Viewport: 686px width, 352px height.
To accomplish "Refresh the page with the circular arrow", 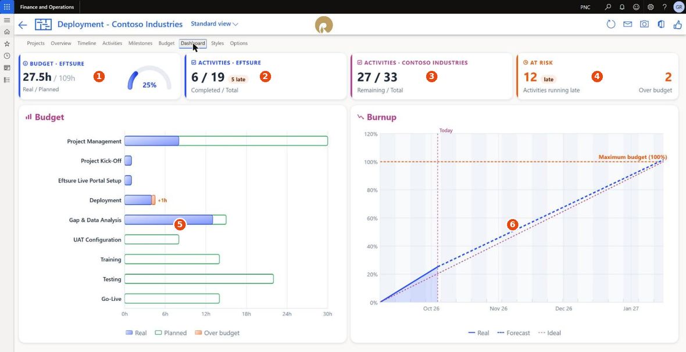I will coord(611,24).
